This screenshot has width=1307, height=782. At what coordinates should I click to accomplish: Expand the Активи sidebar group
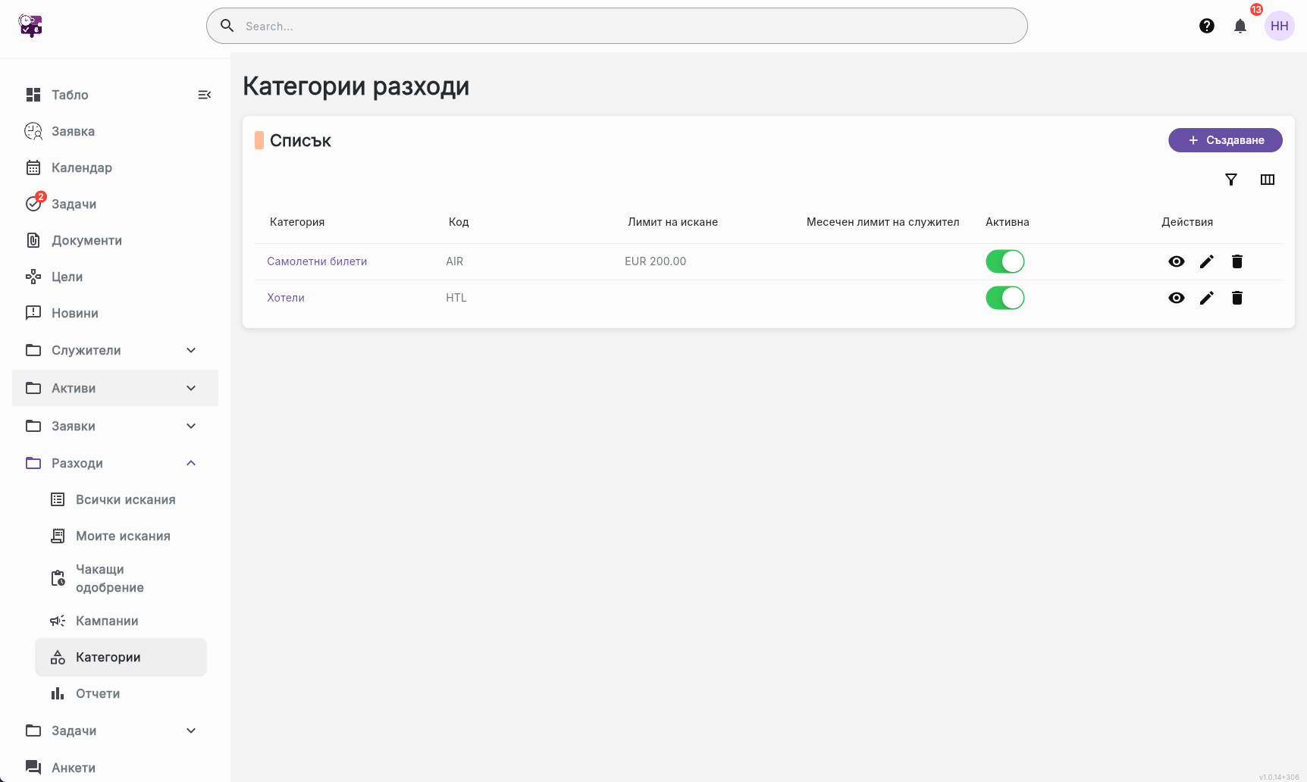pyautogui.click(x=115, y=388)
